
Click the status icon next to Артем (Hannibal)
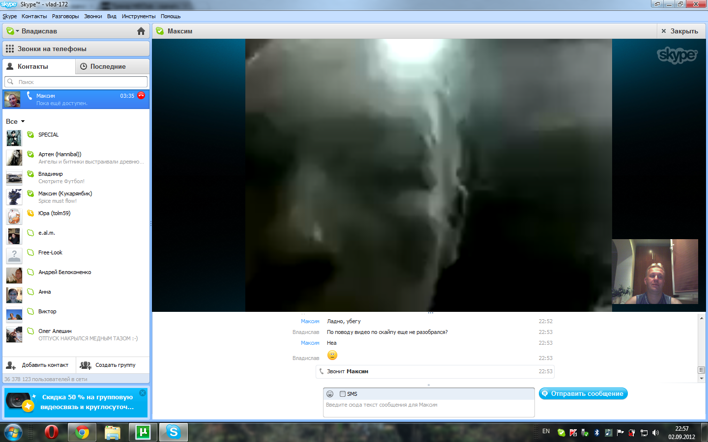[30, 154]
